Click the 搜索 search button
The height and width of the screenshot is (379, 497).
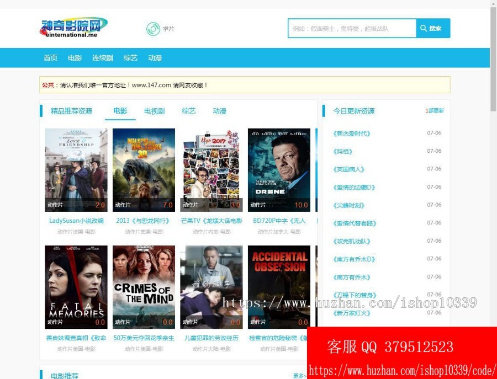point(433,28)
